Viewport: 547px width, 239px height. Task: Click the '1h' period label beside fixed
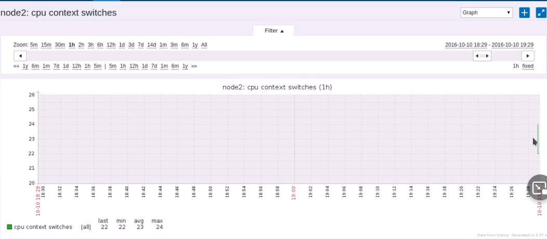click(516, 66)
